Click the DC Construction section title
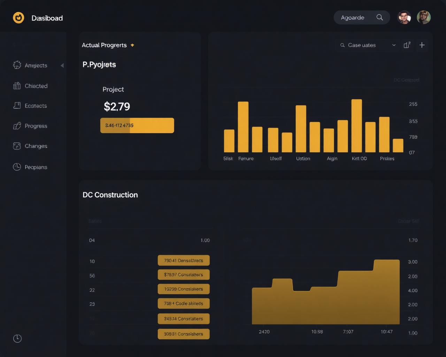The height and width of the screenshot is (357, 446). point(110,195)
